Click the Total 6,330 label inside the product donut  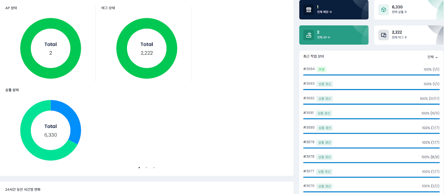[x=51, y=131]
